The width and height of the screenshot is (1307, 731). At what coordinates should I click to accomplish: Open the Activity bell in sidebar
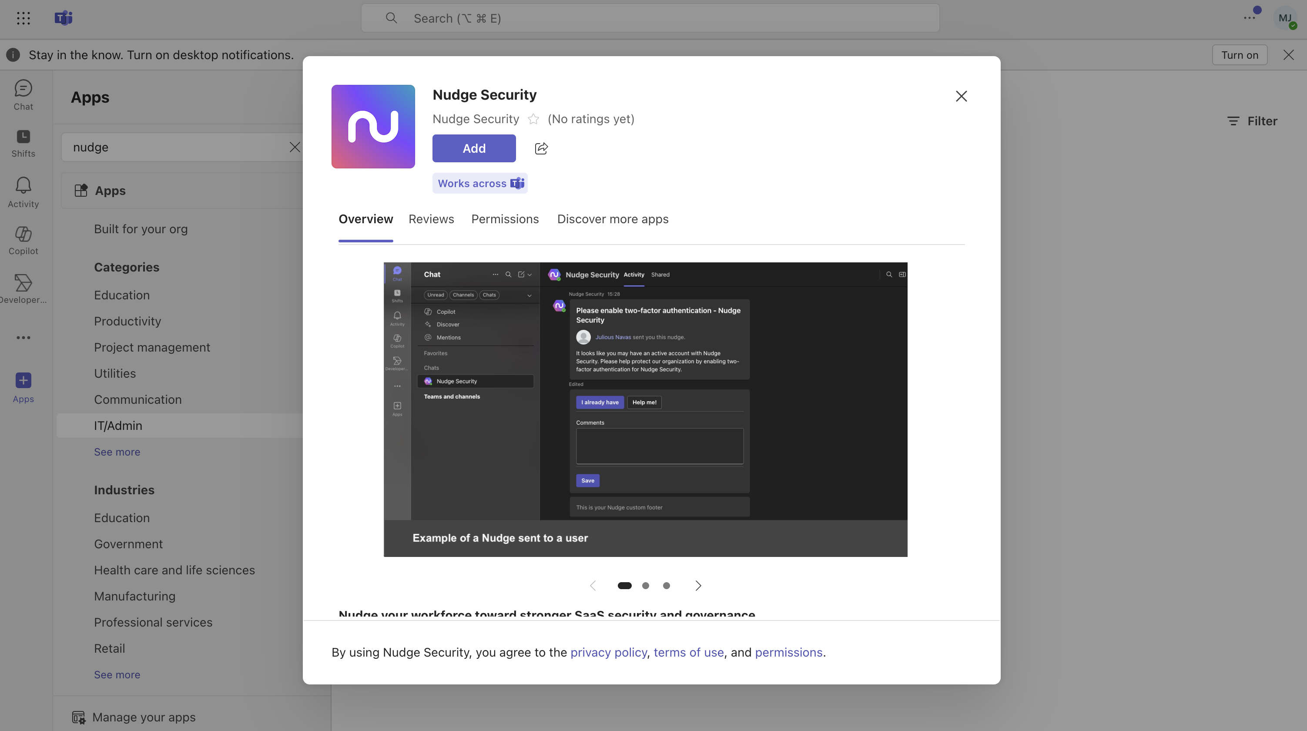point(23,192)
